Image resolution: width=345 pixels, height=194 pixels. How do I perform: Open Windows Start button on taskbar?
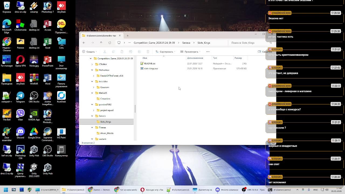(6, 190)
